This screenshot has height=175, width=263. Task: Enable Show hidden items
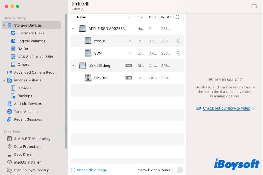[x=178, y=170]
